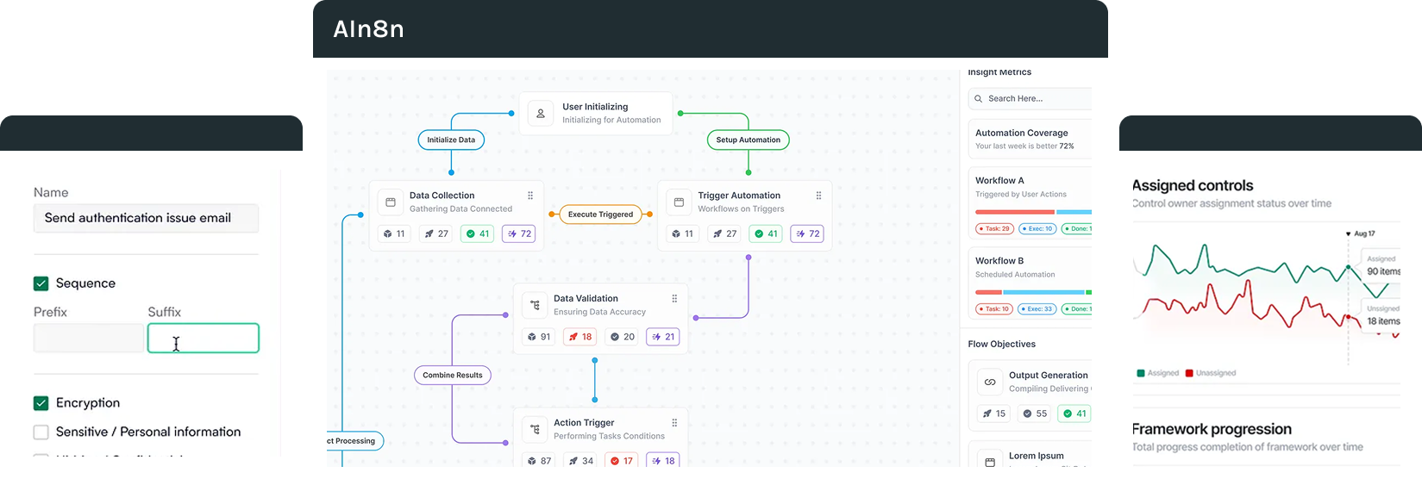Viewport: 1422px width, 485px height.
Task: Click the flow icon in Data Validation node
Action: pyautogui.click(x=535, y=305)
